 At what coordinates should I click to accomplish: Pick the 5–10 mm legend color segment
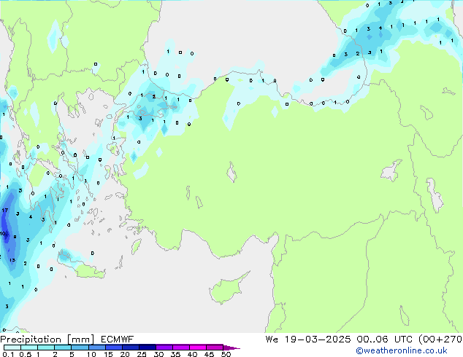(80, 348)
